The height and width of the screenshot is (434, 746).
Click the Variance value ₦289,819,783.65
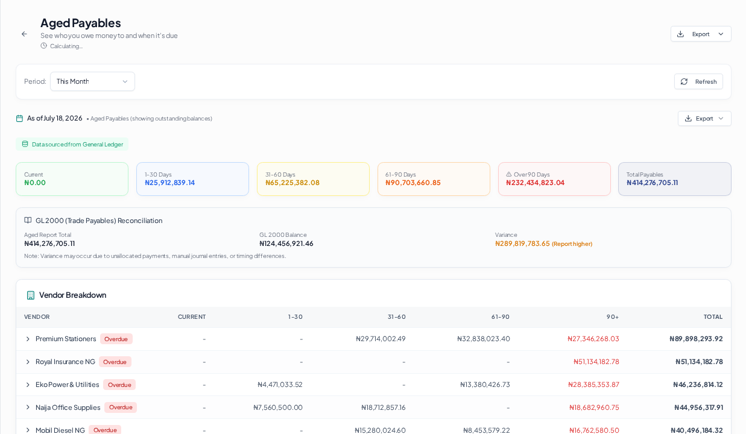(522, 244)
